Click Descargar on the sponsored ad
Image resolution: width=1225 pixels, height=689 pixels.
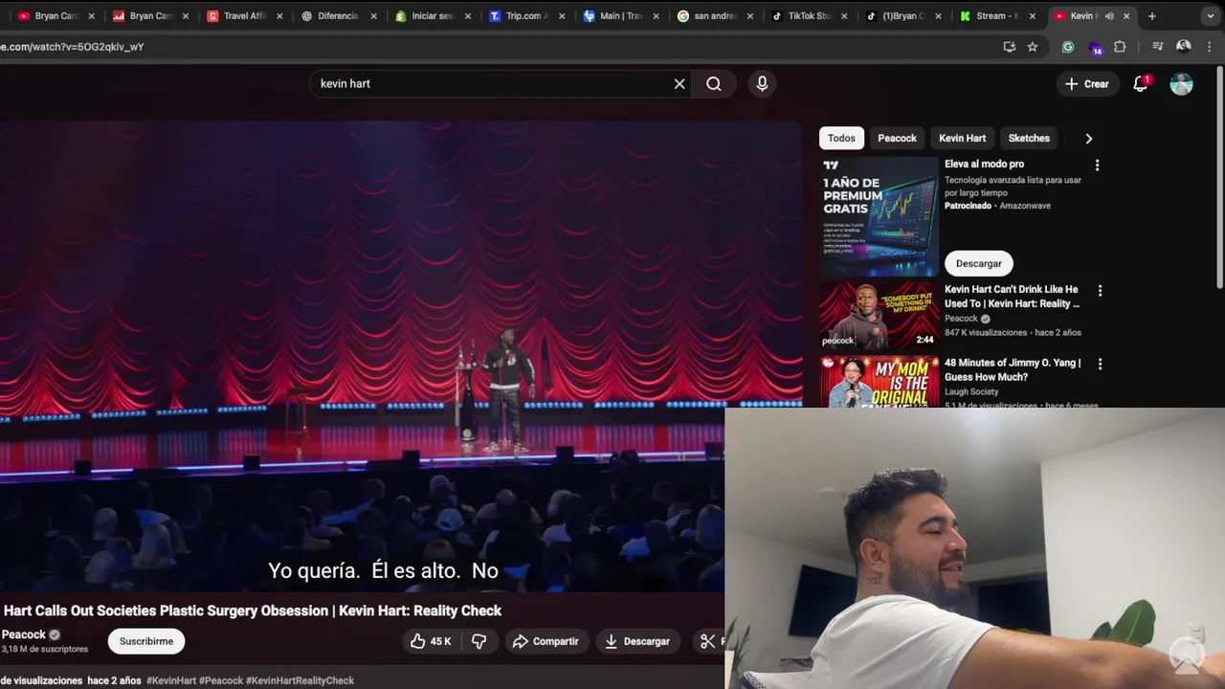[x=978, y=263]
